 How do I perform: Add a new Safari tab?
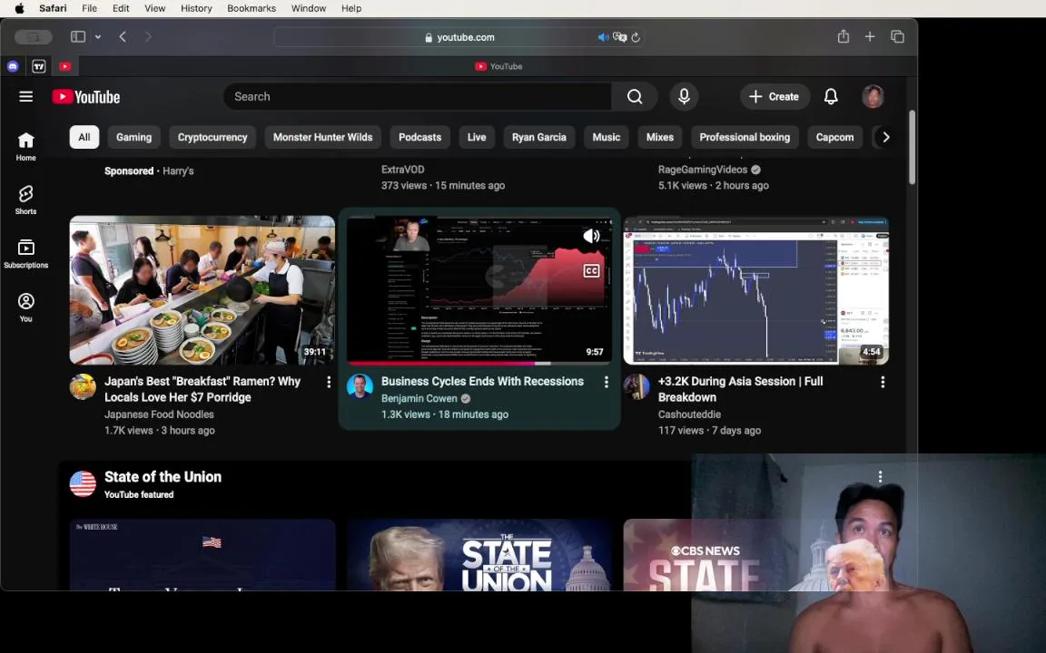870,36
